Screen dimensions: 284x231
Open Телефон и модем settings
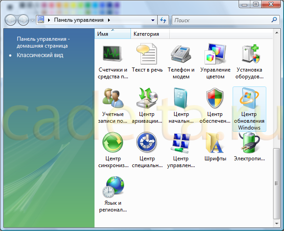[181, 62]
